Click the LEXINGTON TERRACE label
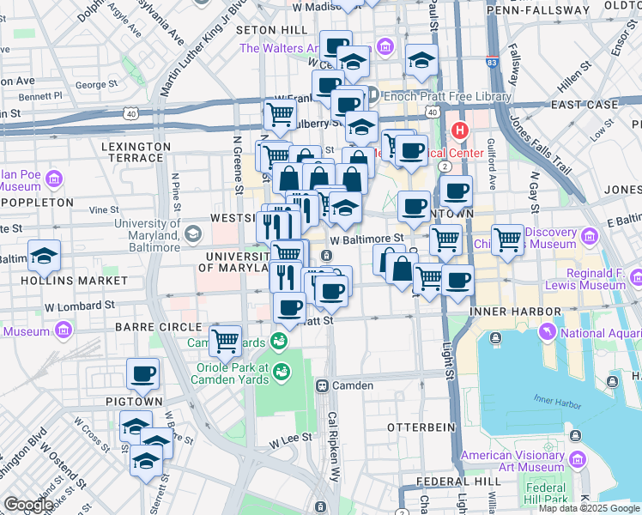Viewport: 642px width, 515px height. (x=136, y=152)
